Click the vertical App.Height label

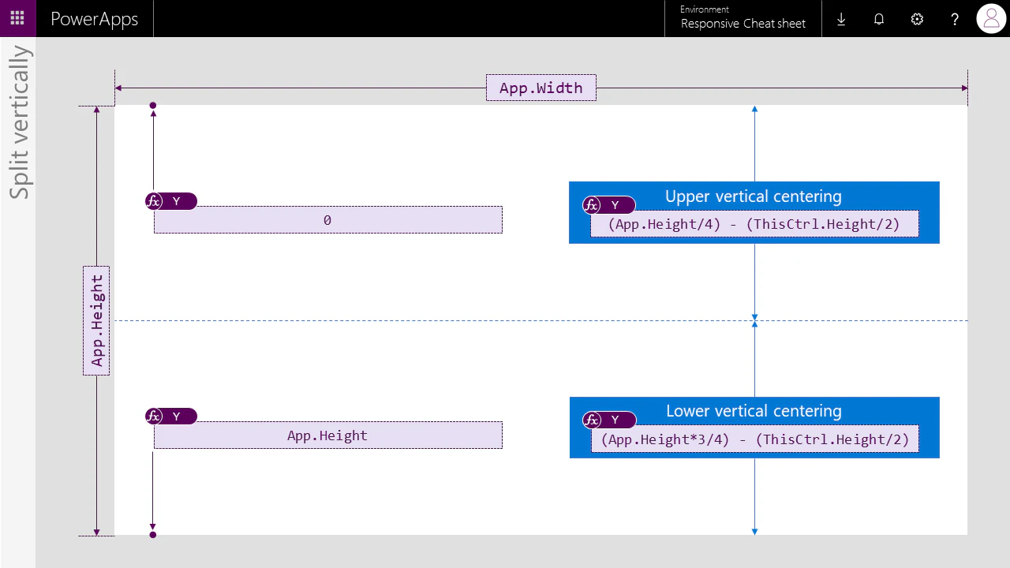[96, 320]
